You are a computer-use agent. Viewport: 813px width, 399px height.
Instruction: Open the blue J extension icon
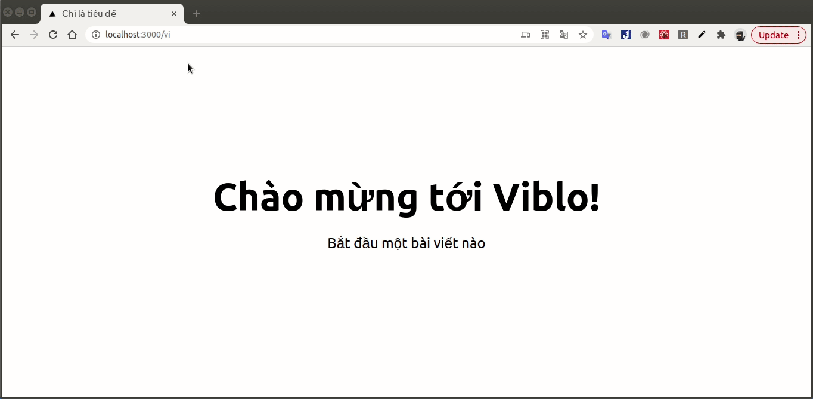[625, 35]
